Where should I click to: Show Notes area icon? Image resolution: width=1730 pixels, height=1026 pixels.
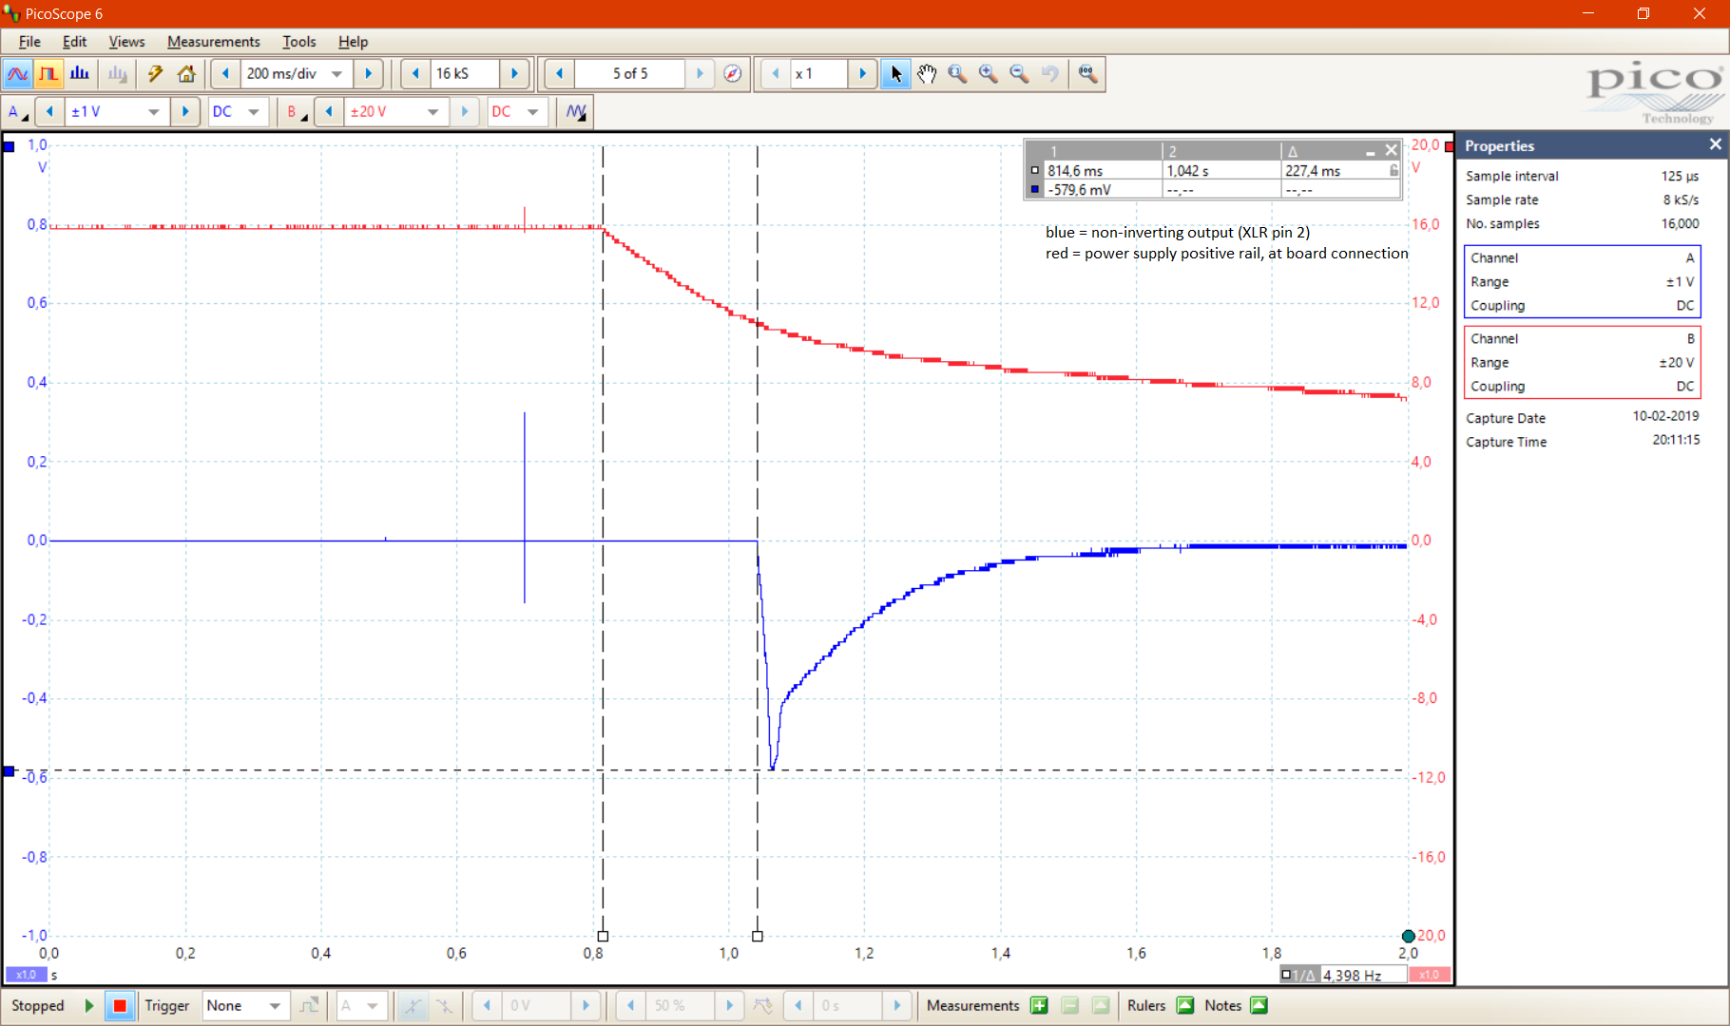coord(1259,1005)
